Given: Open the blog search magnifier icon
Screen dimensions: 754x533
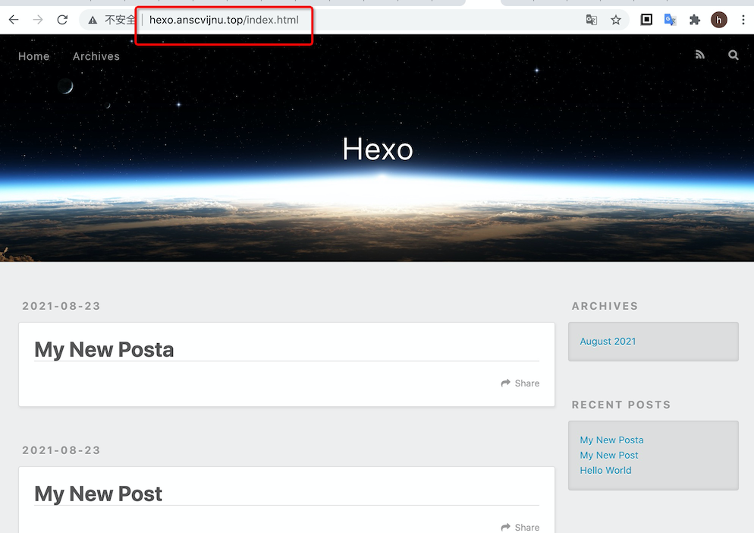Looking at the screenshot, I should (733, 55).
